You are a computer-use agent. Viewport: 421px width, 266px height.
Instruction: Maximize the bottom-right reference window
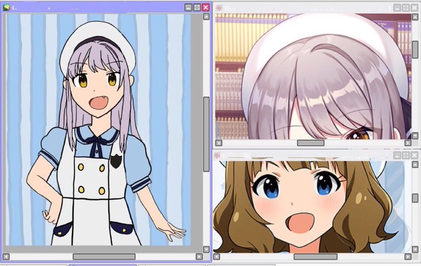[406, 155]
